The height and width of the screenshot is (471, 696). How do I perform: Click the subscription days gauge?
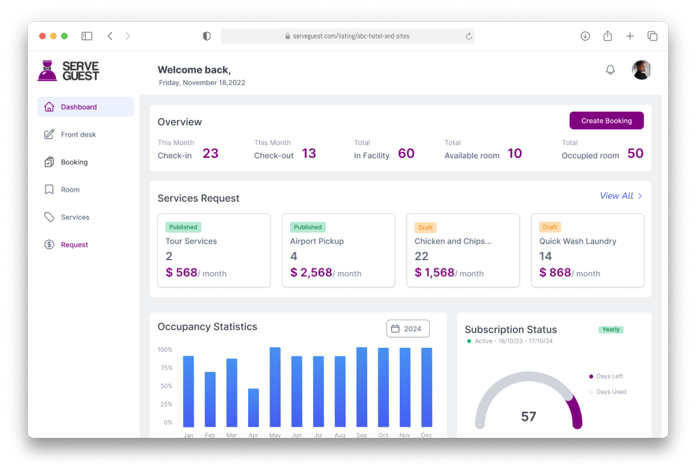(x=528, y=401)
